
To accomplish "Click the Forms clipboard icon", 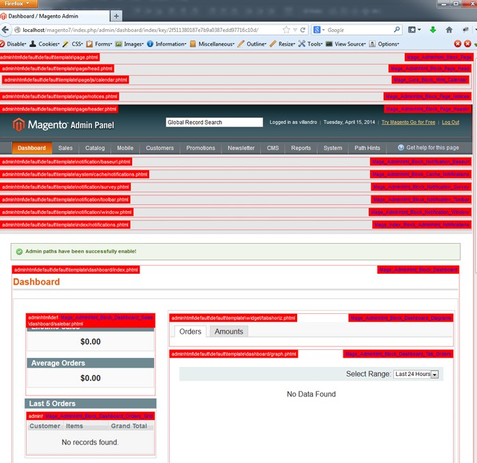I will (89, 44).
